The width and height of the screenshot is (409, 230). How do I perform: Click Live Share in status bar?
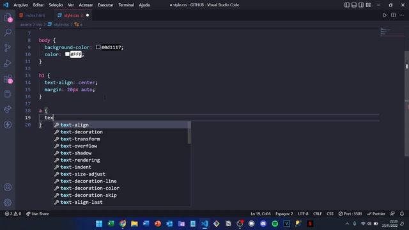[x=38, y=214]
